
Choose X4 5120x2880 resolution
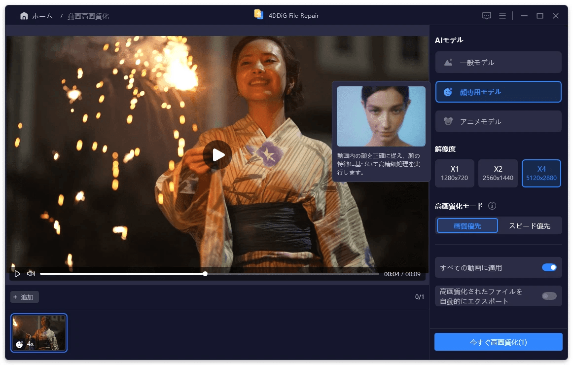(541, 173)
